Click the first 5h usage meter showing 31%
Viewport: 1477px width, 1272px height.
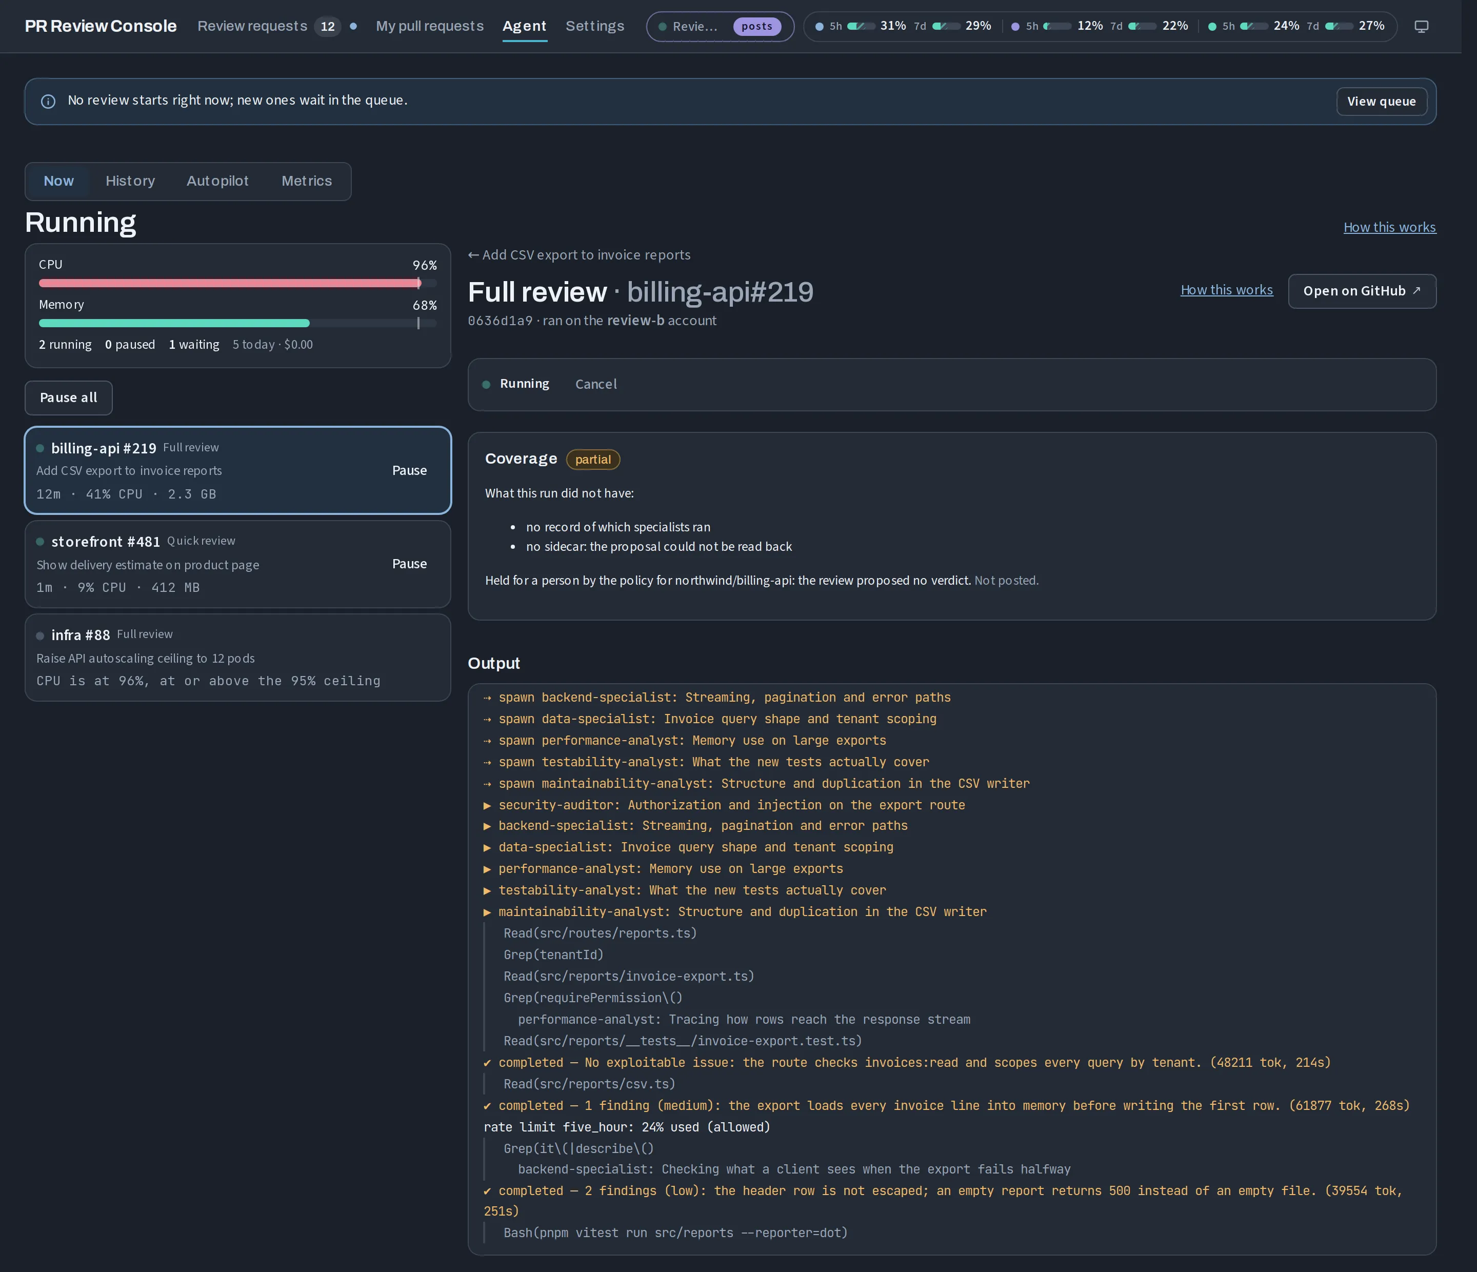point(861,26)
